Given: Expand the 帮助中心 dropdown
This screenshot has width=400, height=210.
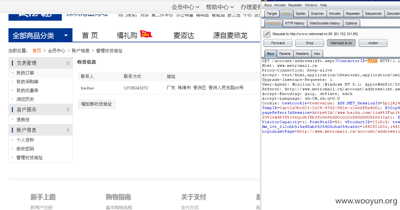Looking at the screenshot, I should click(220, 7).
